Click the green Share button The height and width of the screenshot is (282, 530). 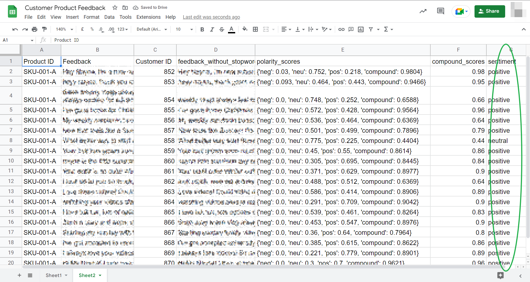coord(489,11)
